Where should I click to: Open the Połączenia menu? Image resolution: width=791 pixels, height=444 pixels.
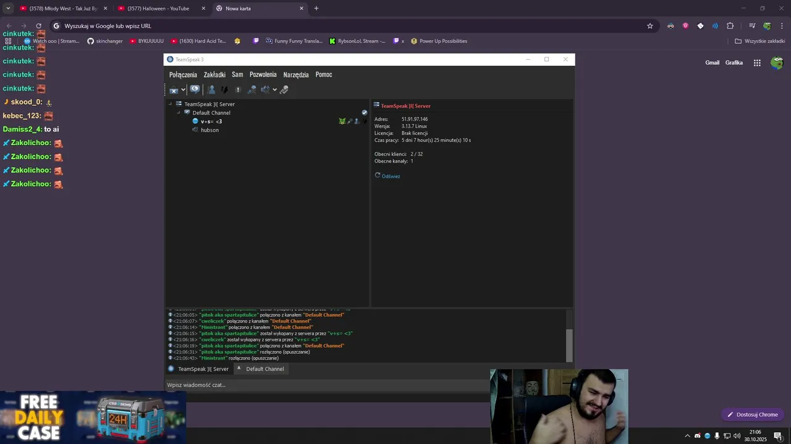[183, 75]
